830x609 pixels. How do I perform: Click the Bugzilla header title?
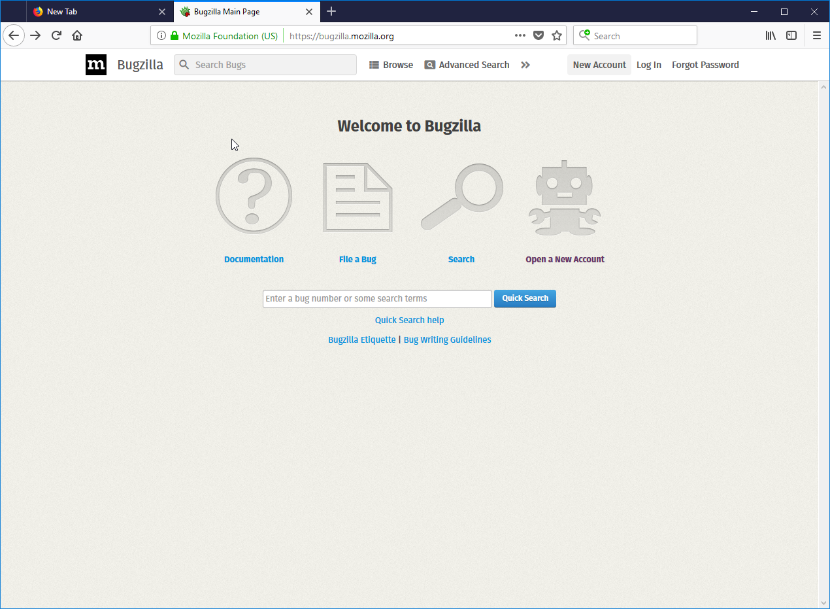141,65
